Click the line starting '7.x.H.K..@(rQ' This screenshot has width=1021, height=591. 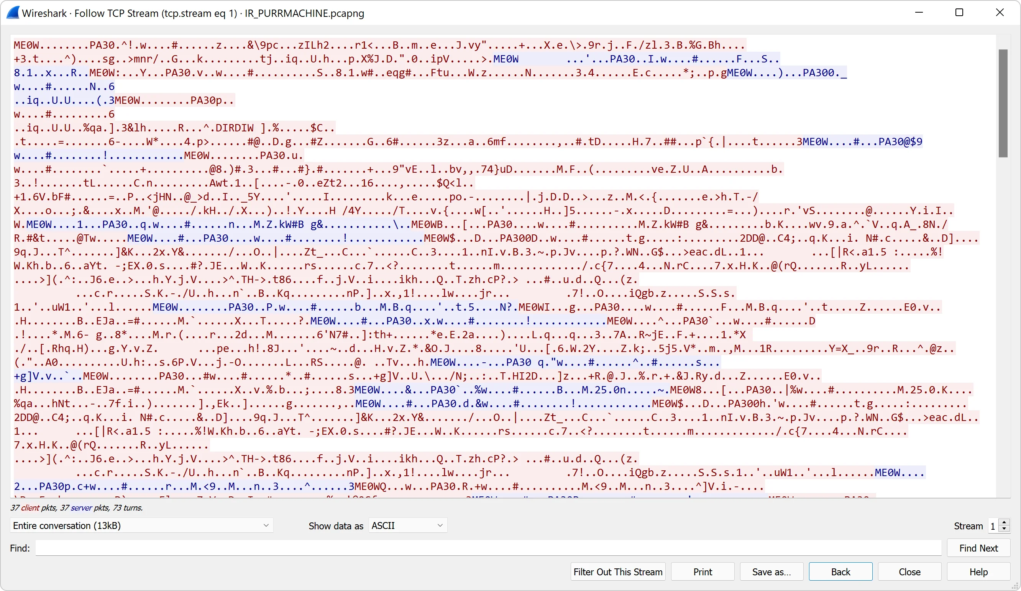(x=111, y=445)
